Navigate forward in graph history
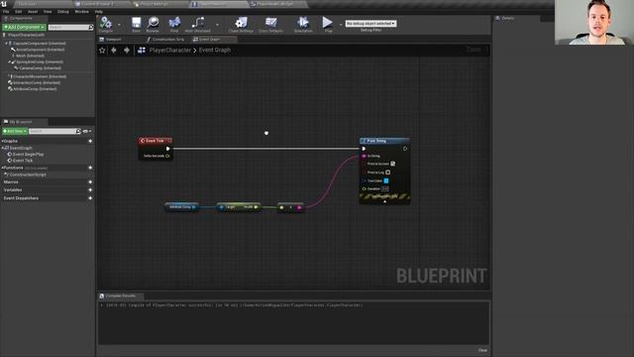This screenshot has width=634, height=357. point(127,51)
